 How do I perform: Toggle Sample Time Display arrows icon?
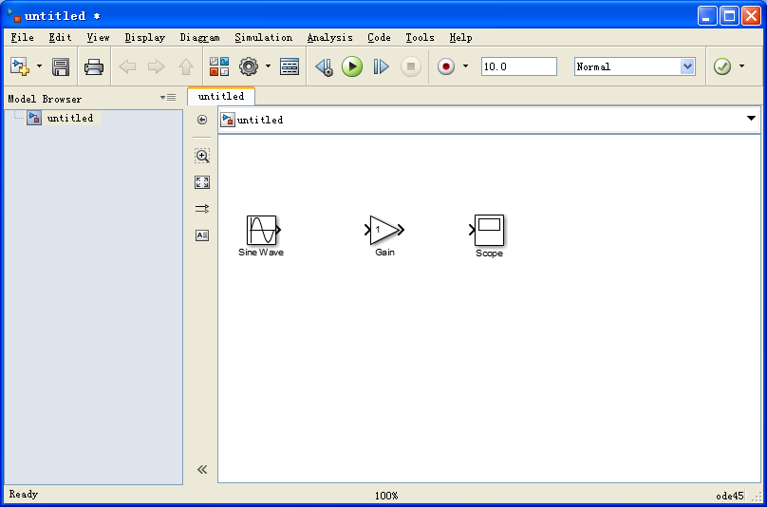click(x=202, y=209)
